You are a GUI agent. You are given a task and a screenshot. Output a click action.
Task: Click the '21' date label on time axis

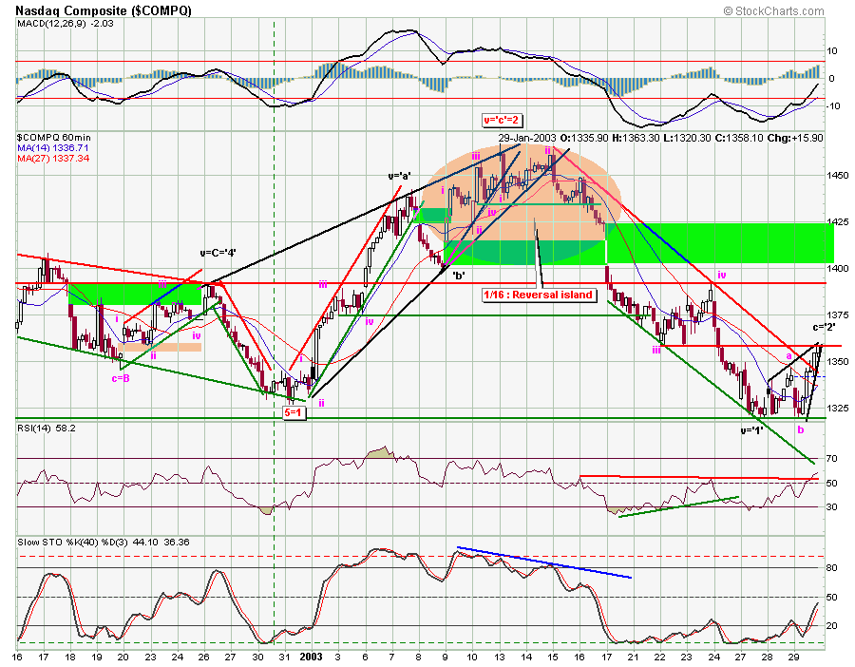pyautogui.click(x=633, y=657)
